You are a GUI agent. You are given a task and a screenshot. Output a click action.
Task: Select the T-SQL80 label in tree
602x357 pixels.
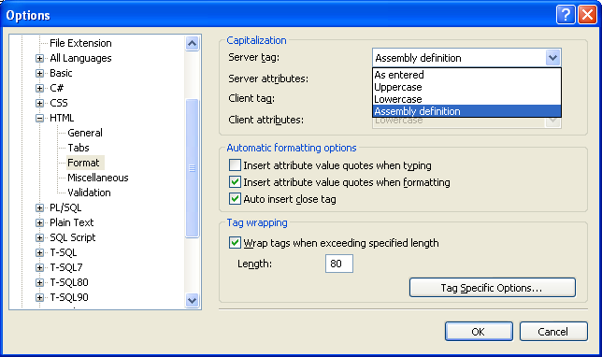click(69, 282)
